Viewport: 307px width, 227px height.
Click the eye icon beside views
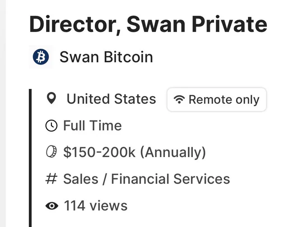(x=51, y=206)
